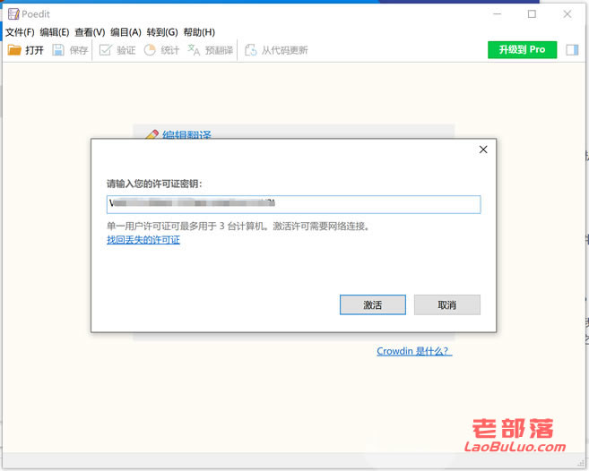
Task: Open the 帮助(H) menu
Action: tap(199, 32)
